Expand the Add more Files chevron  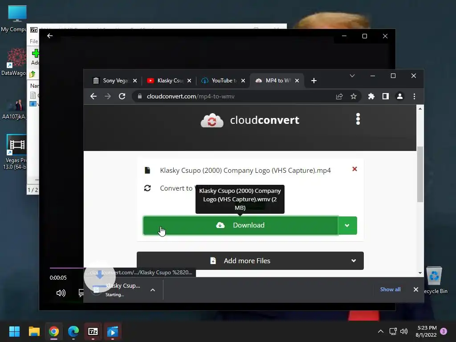pyautogui.click(x=354, y=261)
